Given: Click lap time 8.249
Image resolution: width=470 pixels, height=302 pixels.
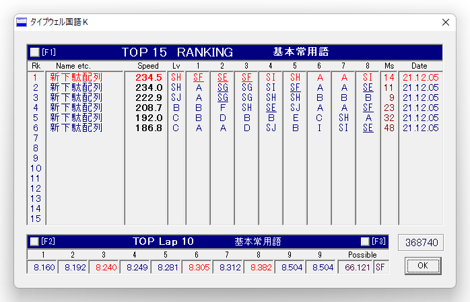Looking at the screenshot, I should [x=137, y=267].
